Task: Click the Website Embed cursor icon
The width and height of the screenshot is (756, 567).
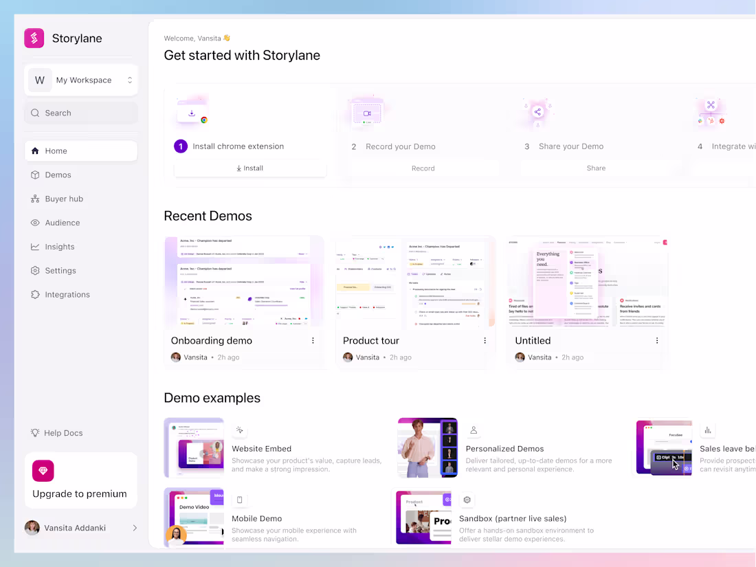Action: (x=240, y=430)
